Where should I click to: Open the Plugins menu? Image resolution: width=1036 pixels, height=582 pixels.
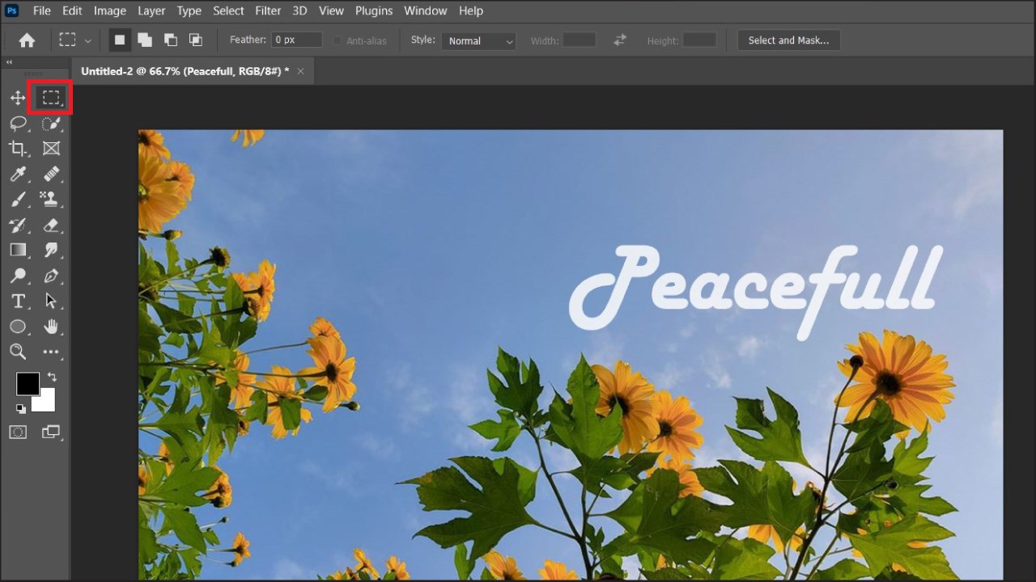[x=374, y=11]
